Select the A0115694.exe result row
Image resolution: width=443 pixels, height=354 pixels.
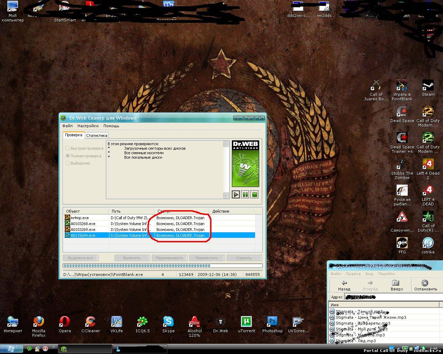160,235
